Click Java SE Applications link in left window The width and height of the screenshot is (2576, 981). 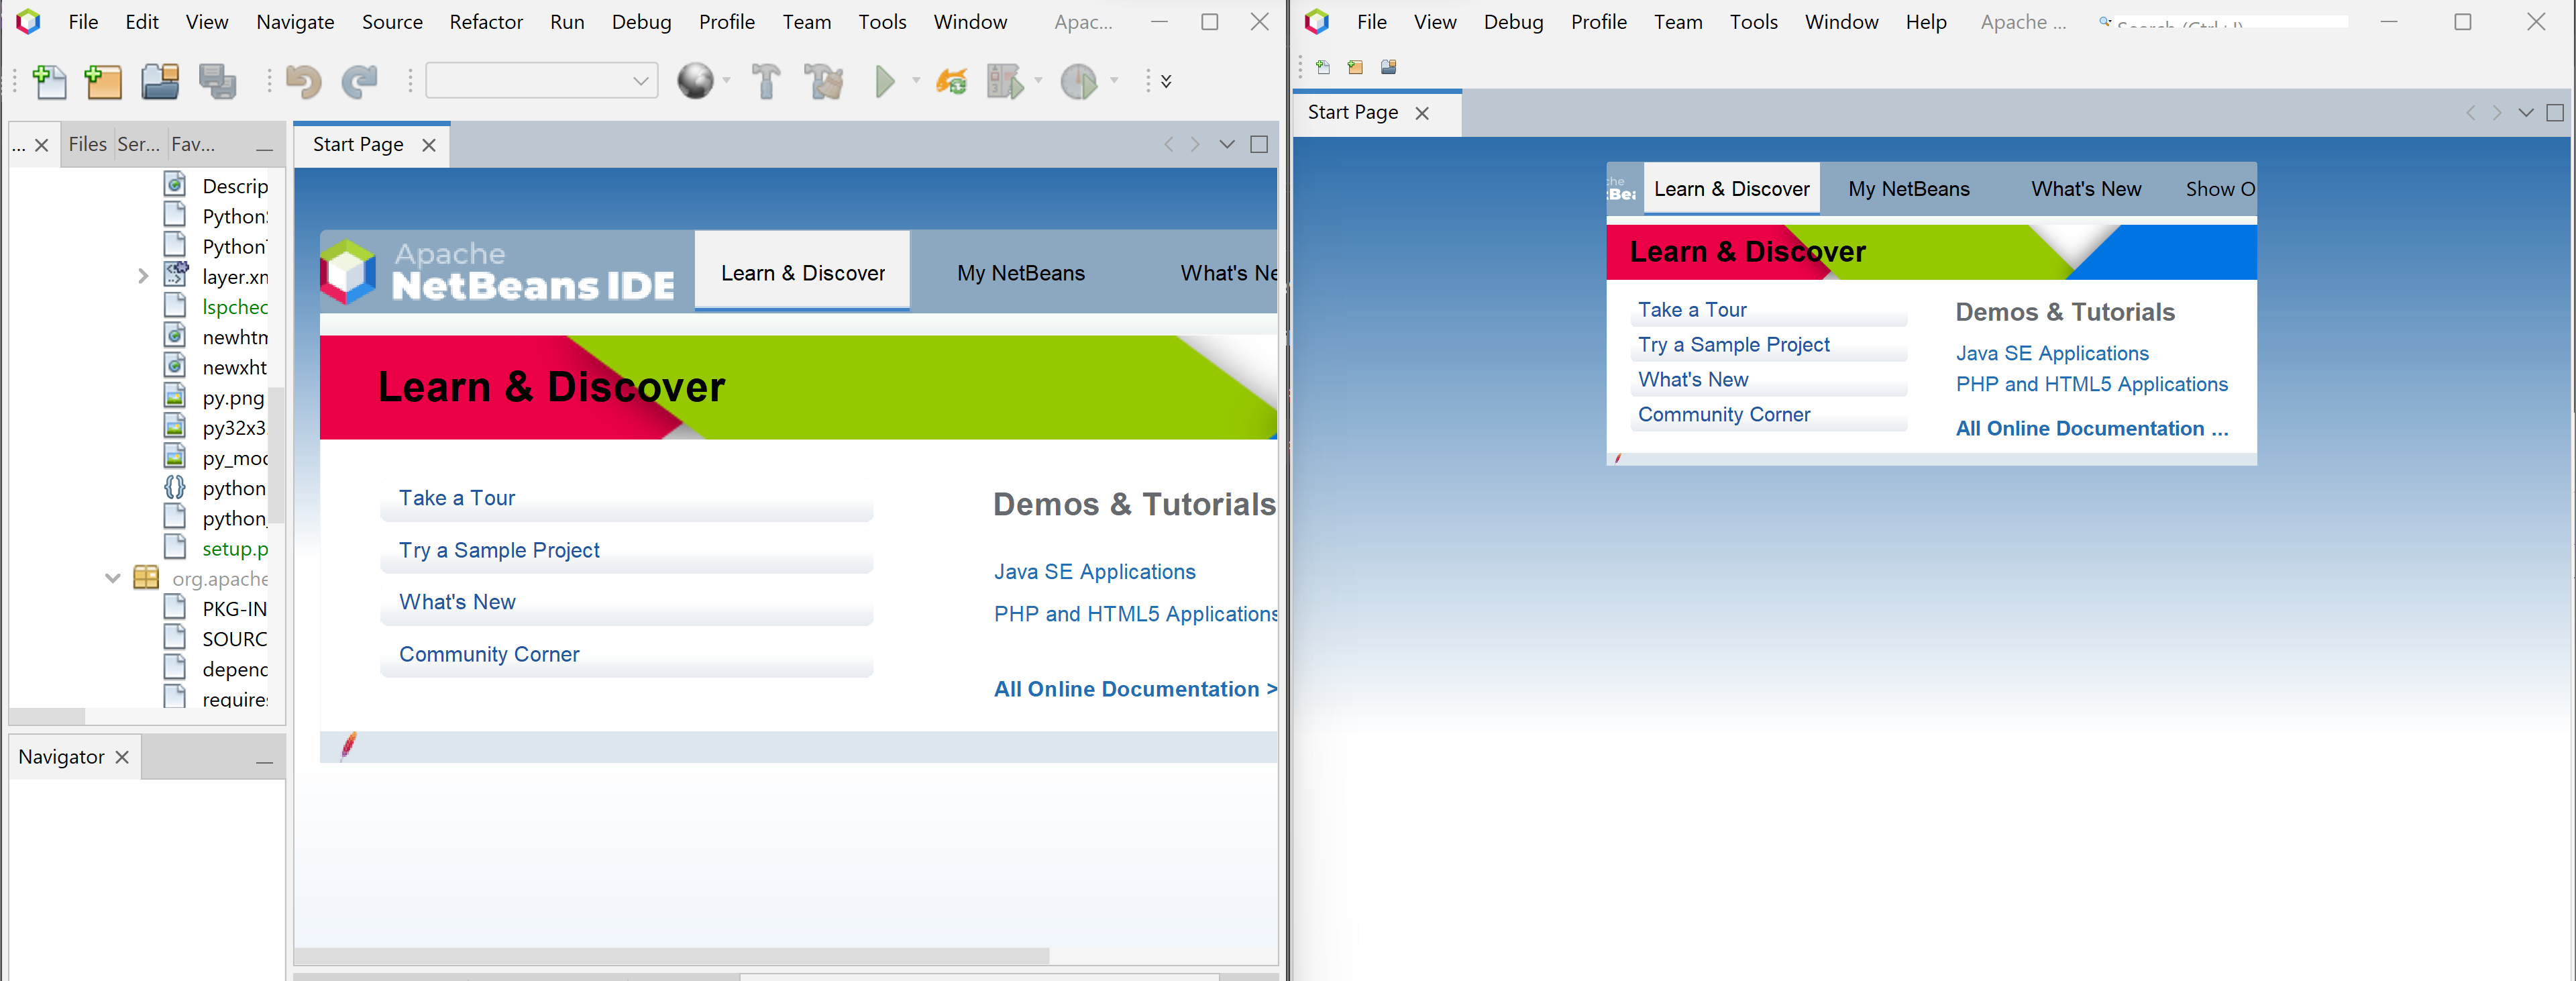coord(1095,572)
